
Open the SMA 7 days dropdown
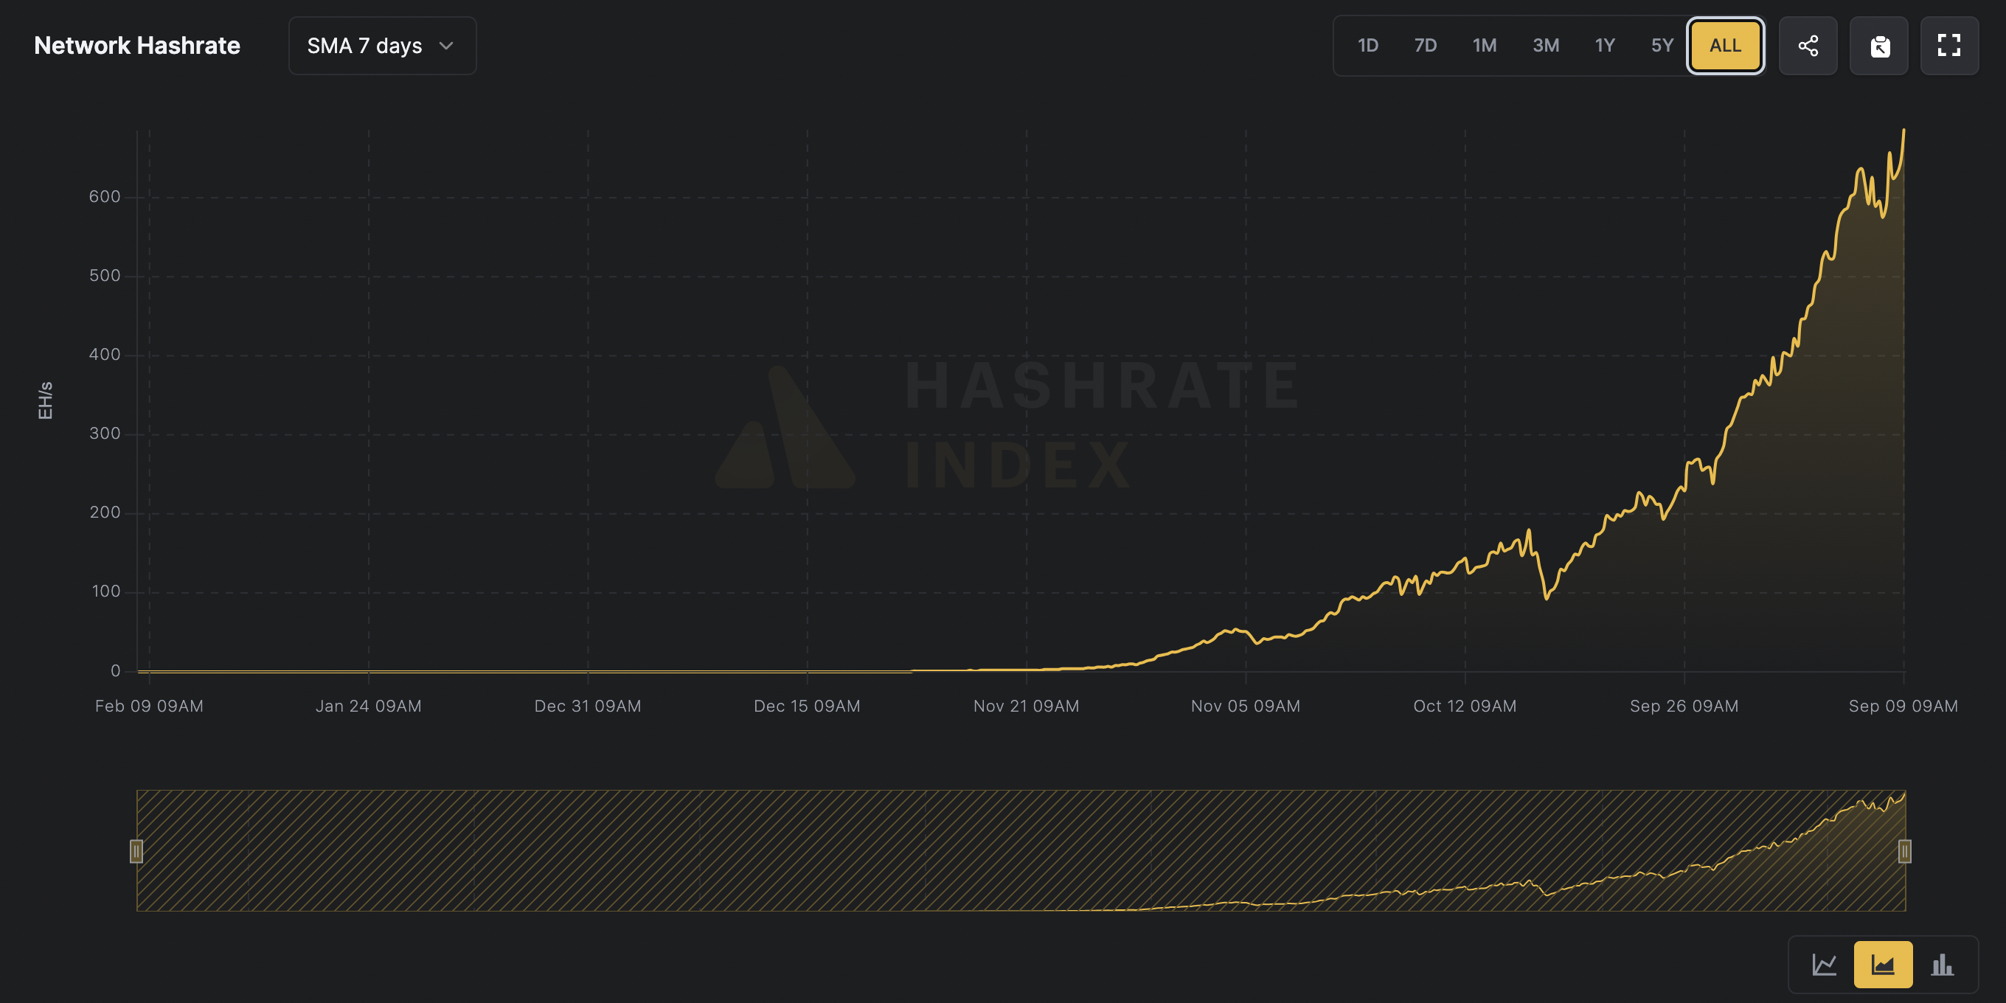pos(381,46)
